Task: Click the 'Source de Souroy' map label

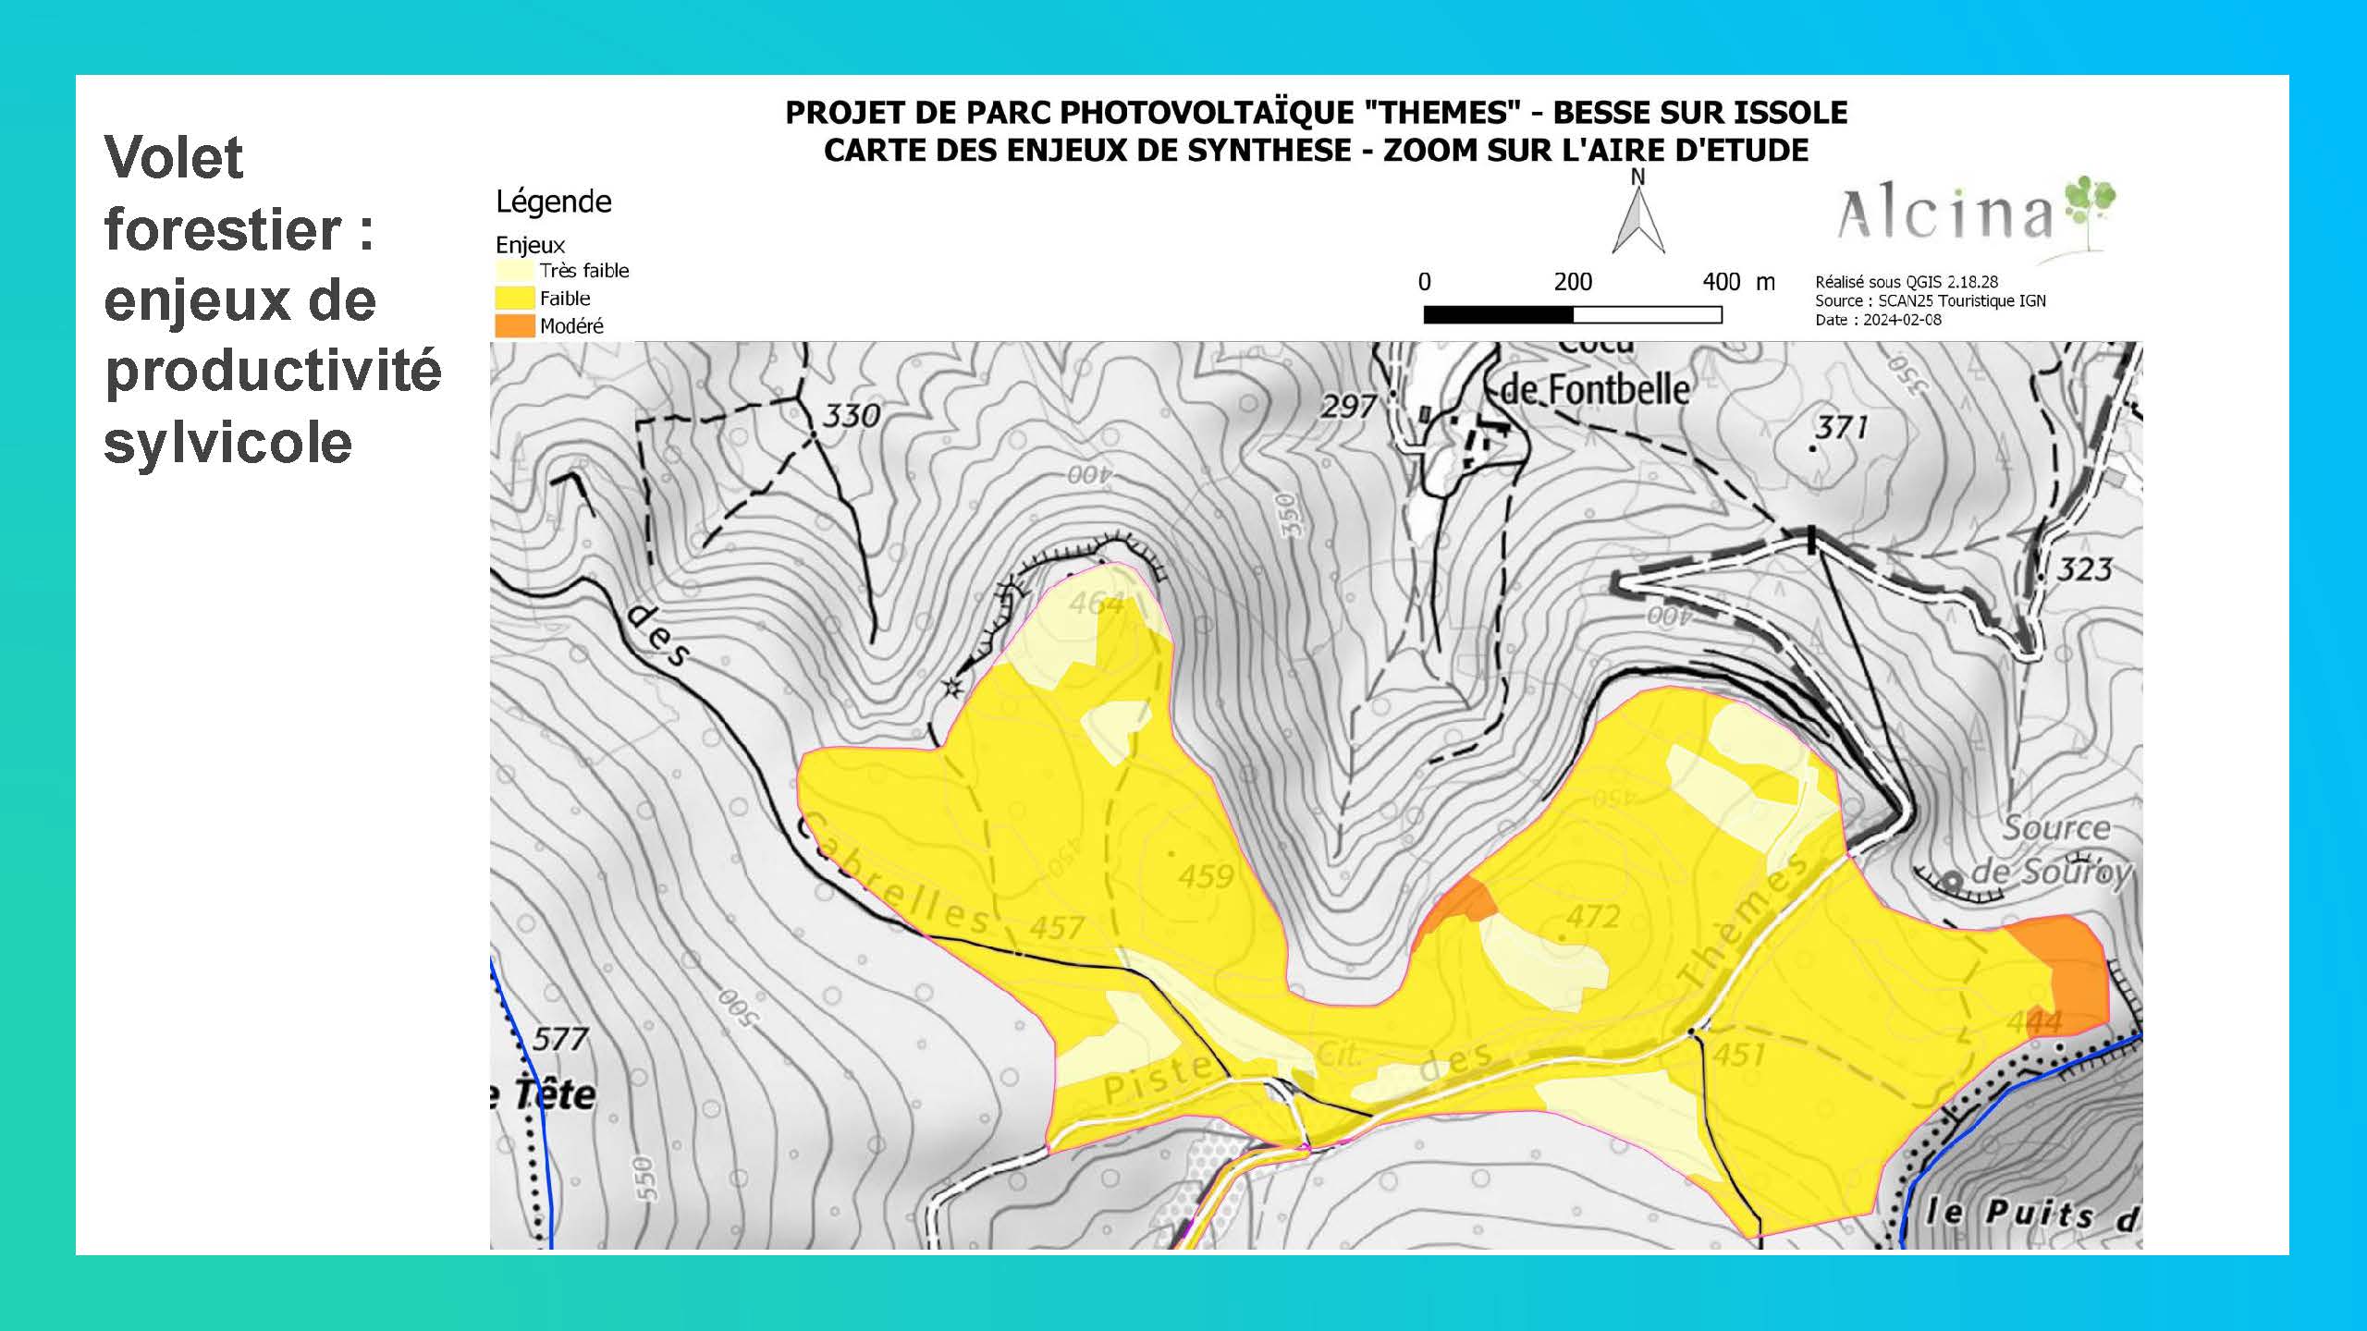Action: pos(2051,850)
